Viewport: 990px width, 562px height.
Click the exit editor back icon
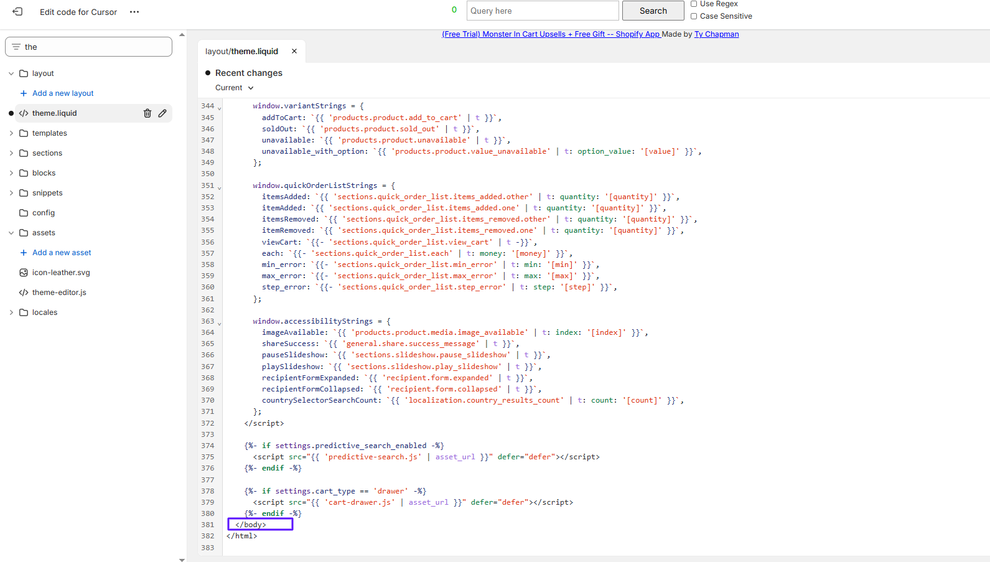(17, 12)
